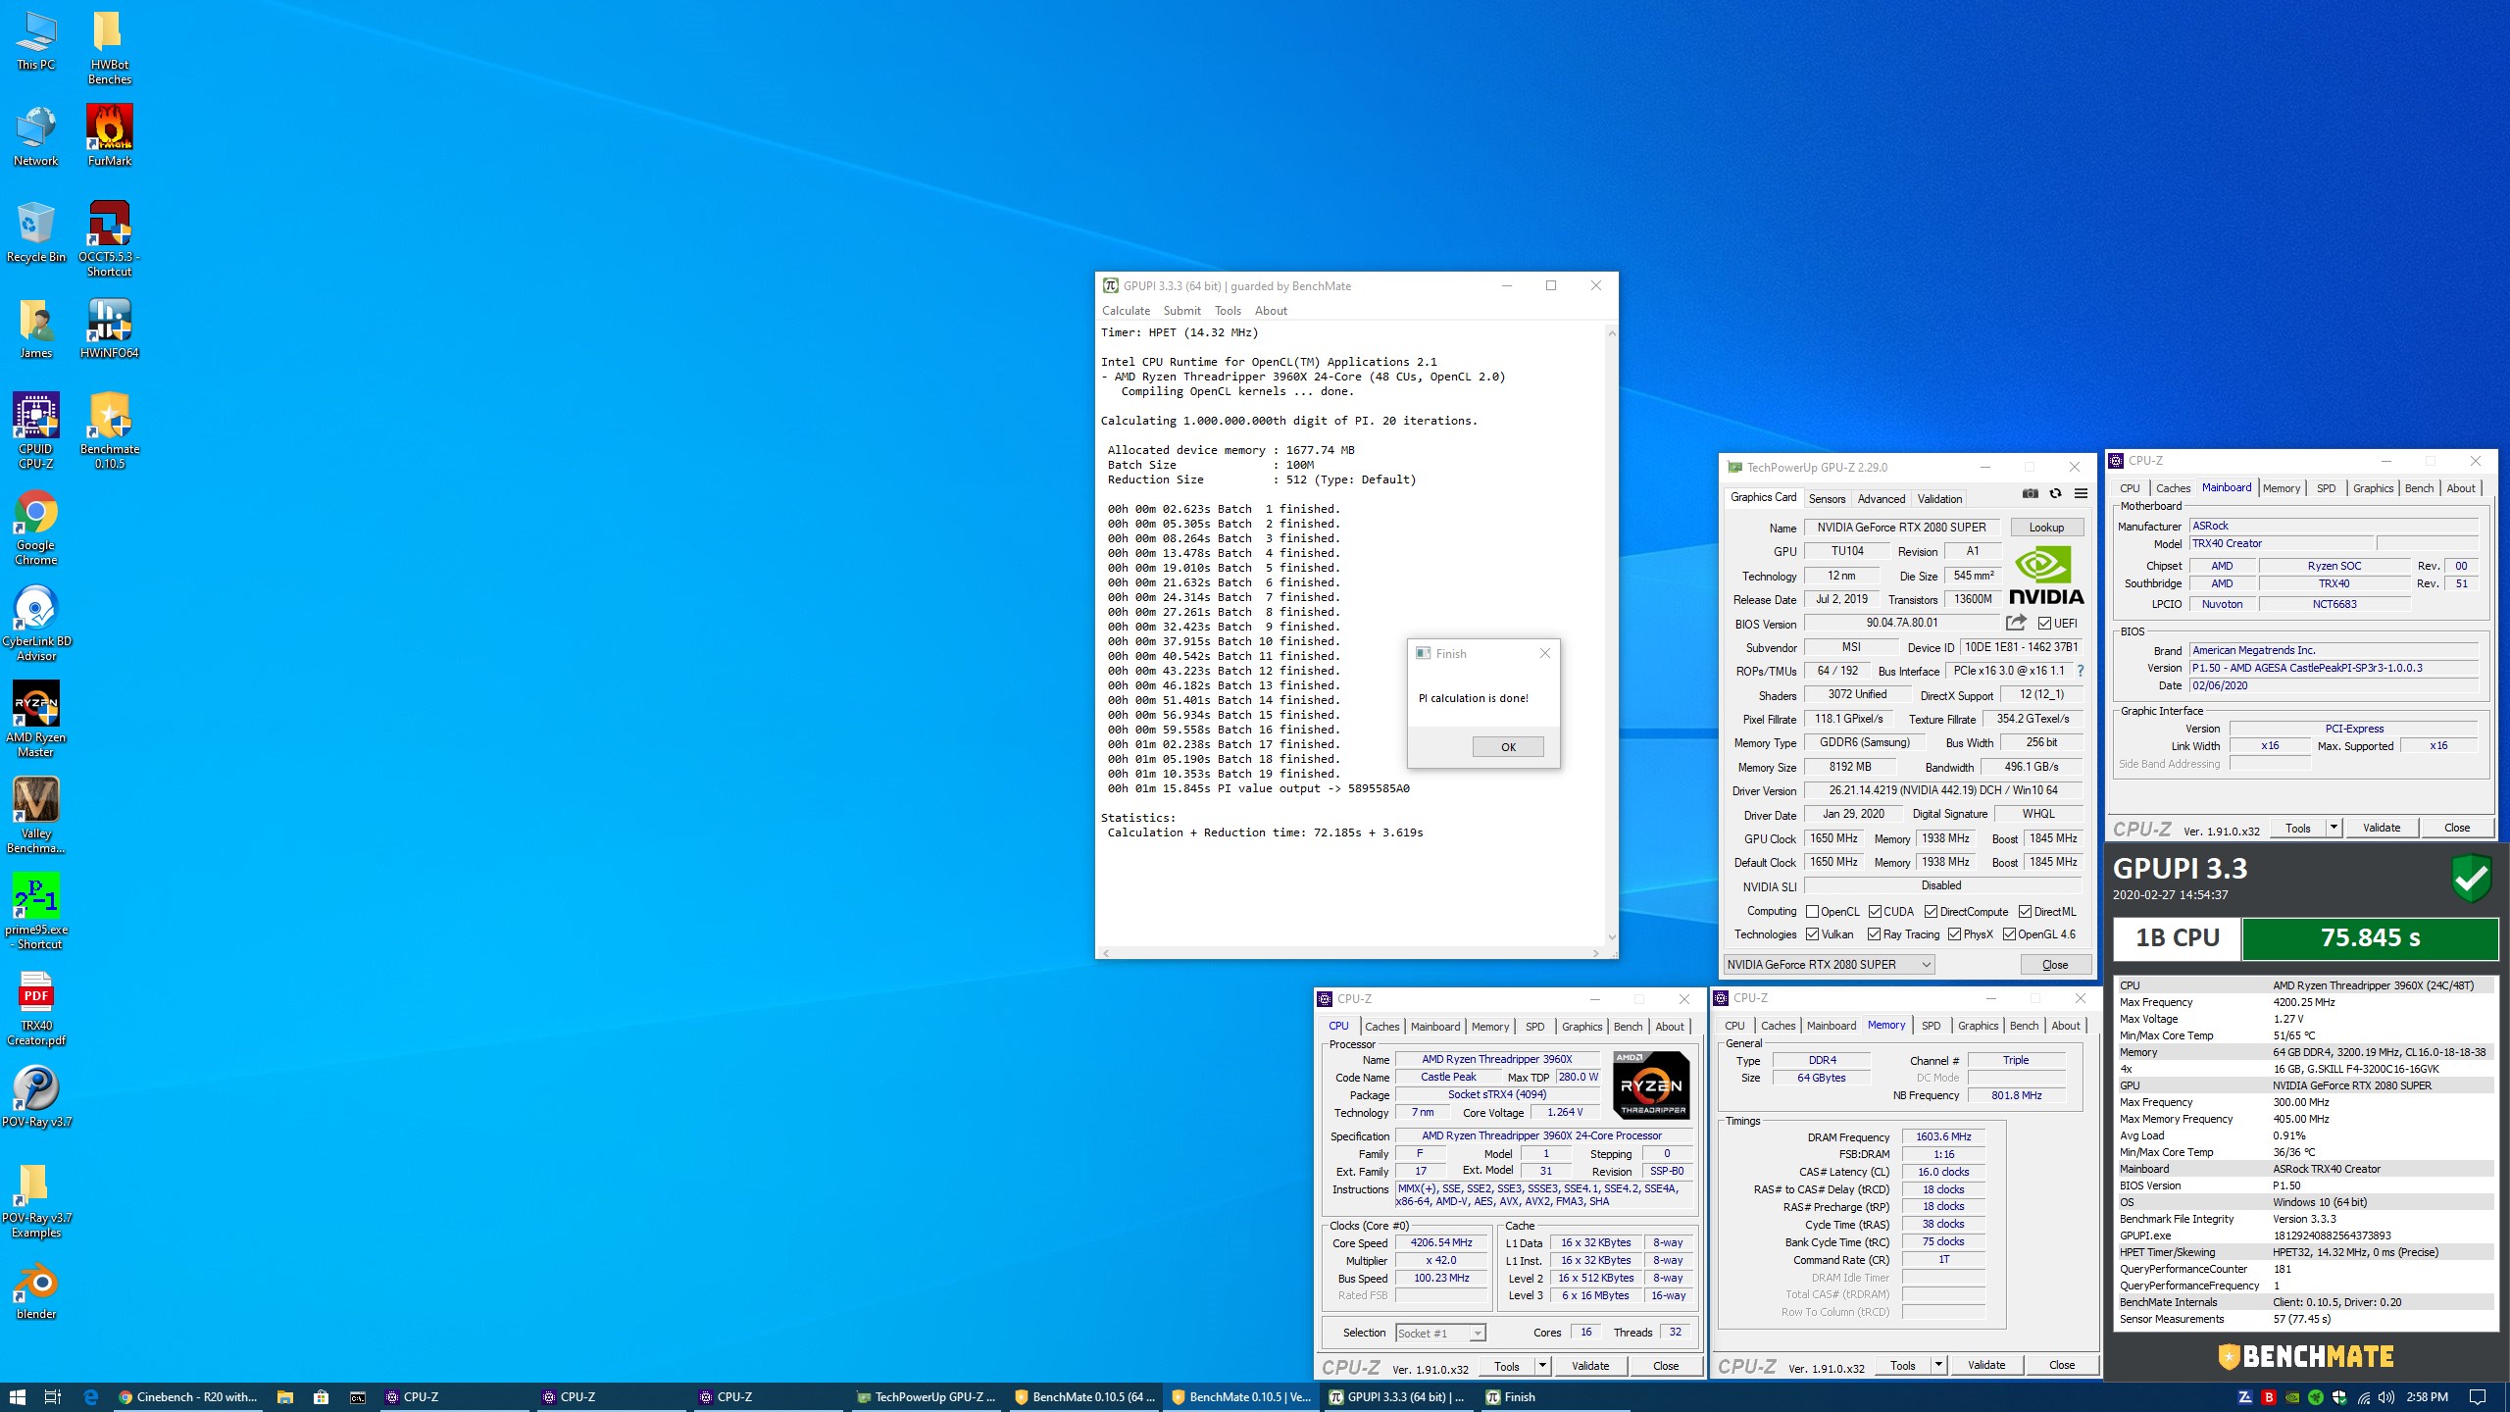Open Socket #1 selection dropdown in CPU-Z
This screenshot has height=1412, width=2510.
1440,1333
